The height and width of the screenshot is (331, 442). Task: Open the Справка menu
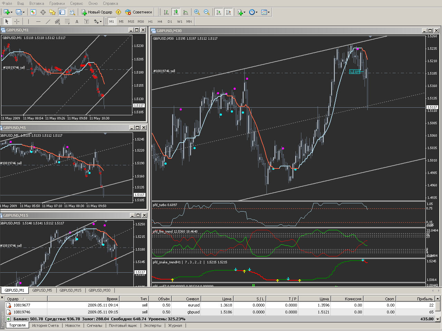[x=111, y=3]
